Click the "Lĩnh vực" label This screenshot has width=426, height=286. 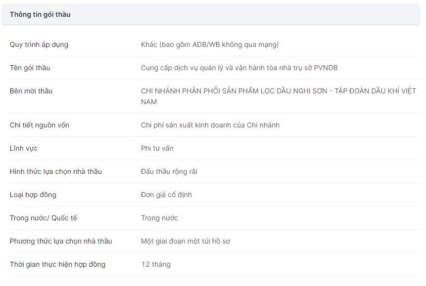coord(24,148)
